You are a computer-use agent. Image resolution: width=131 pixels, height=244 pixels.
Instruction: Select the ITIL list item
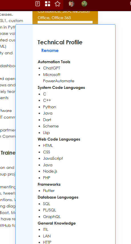[46, 230]
